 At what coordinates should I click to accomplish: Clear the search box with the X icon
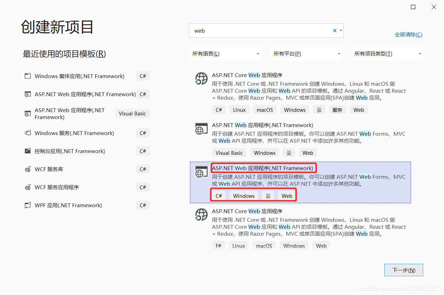[335, 31]
